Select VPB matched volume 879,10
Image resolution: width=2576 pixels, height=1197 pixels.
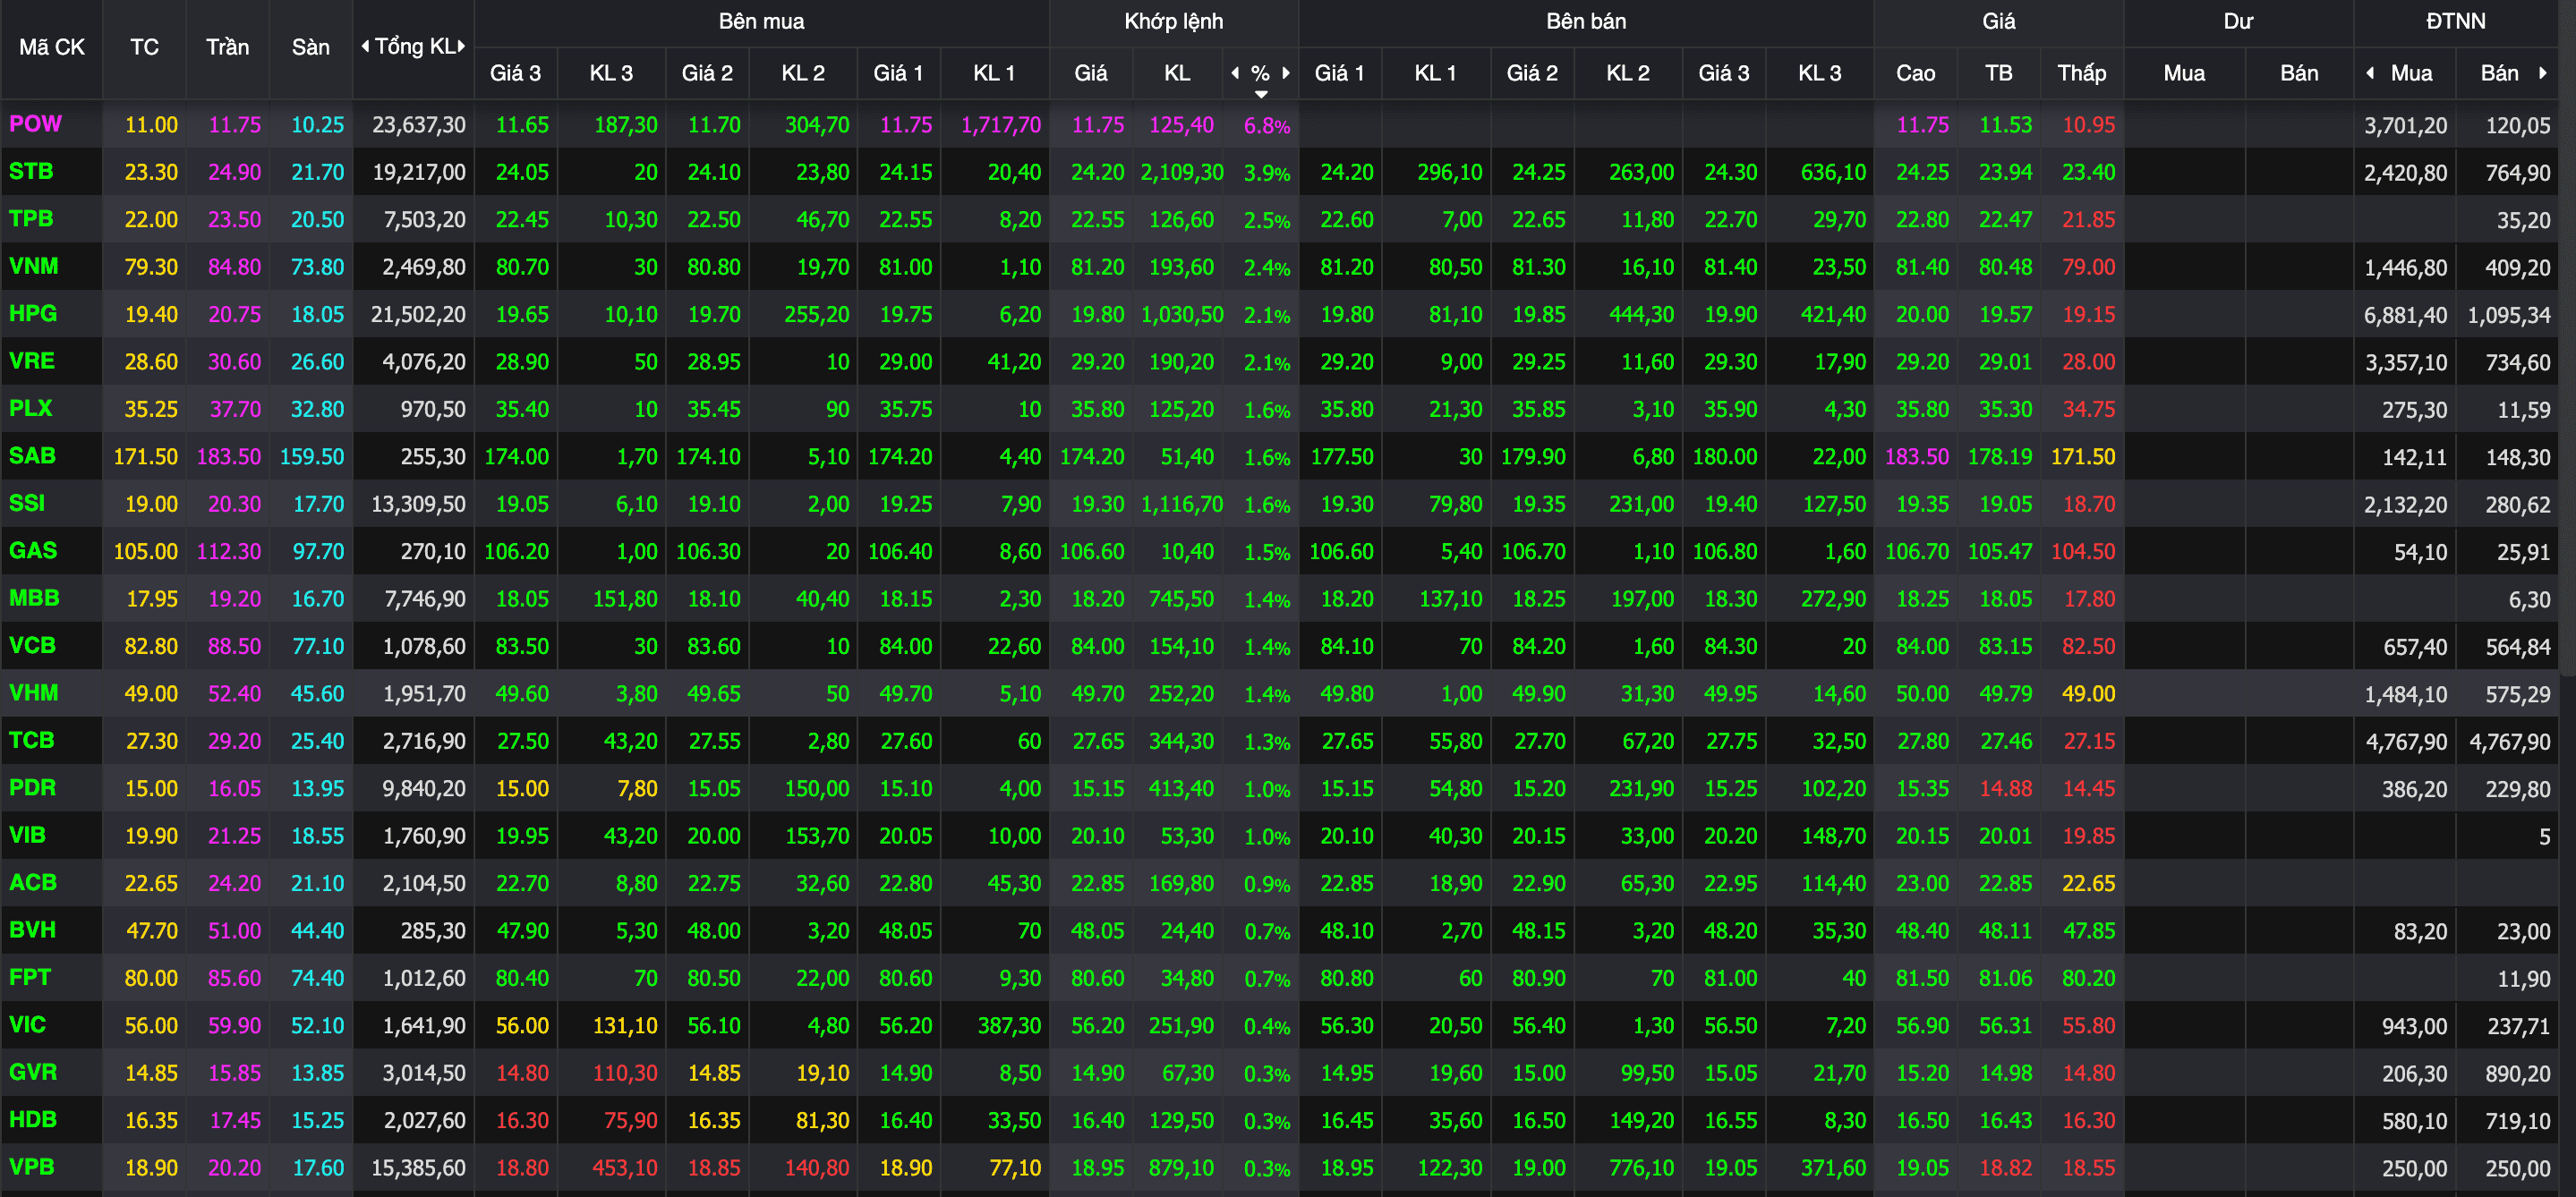point(1181,1168)
